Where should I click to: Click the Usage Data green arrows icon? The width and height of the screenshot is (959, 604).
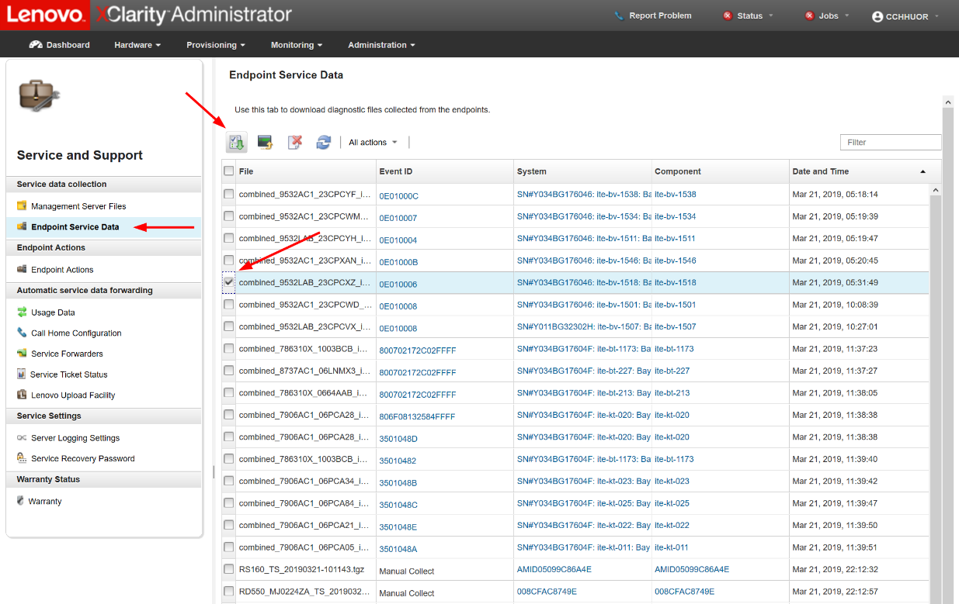pos(23,312)
